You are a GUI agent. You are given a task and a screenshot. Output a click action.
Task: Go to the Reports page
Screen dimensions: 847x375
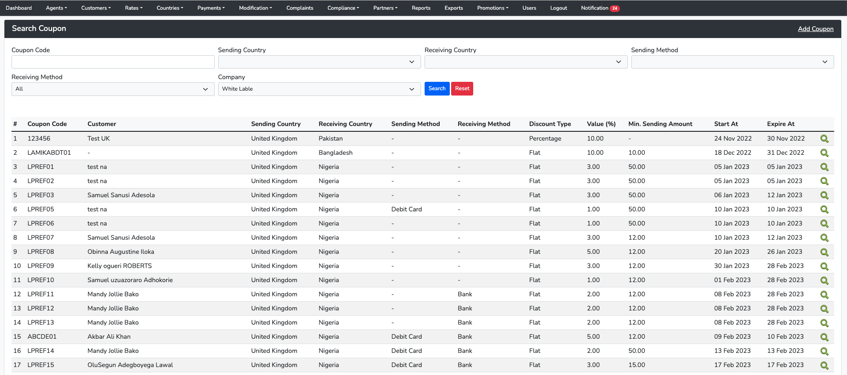point(421,8)
